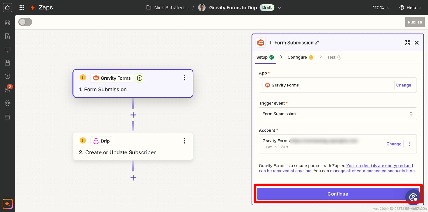This screenshot has height=212, width=428.
Task: Add a step between Gravity Forms and Drip
Action: point(133,115)
